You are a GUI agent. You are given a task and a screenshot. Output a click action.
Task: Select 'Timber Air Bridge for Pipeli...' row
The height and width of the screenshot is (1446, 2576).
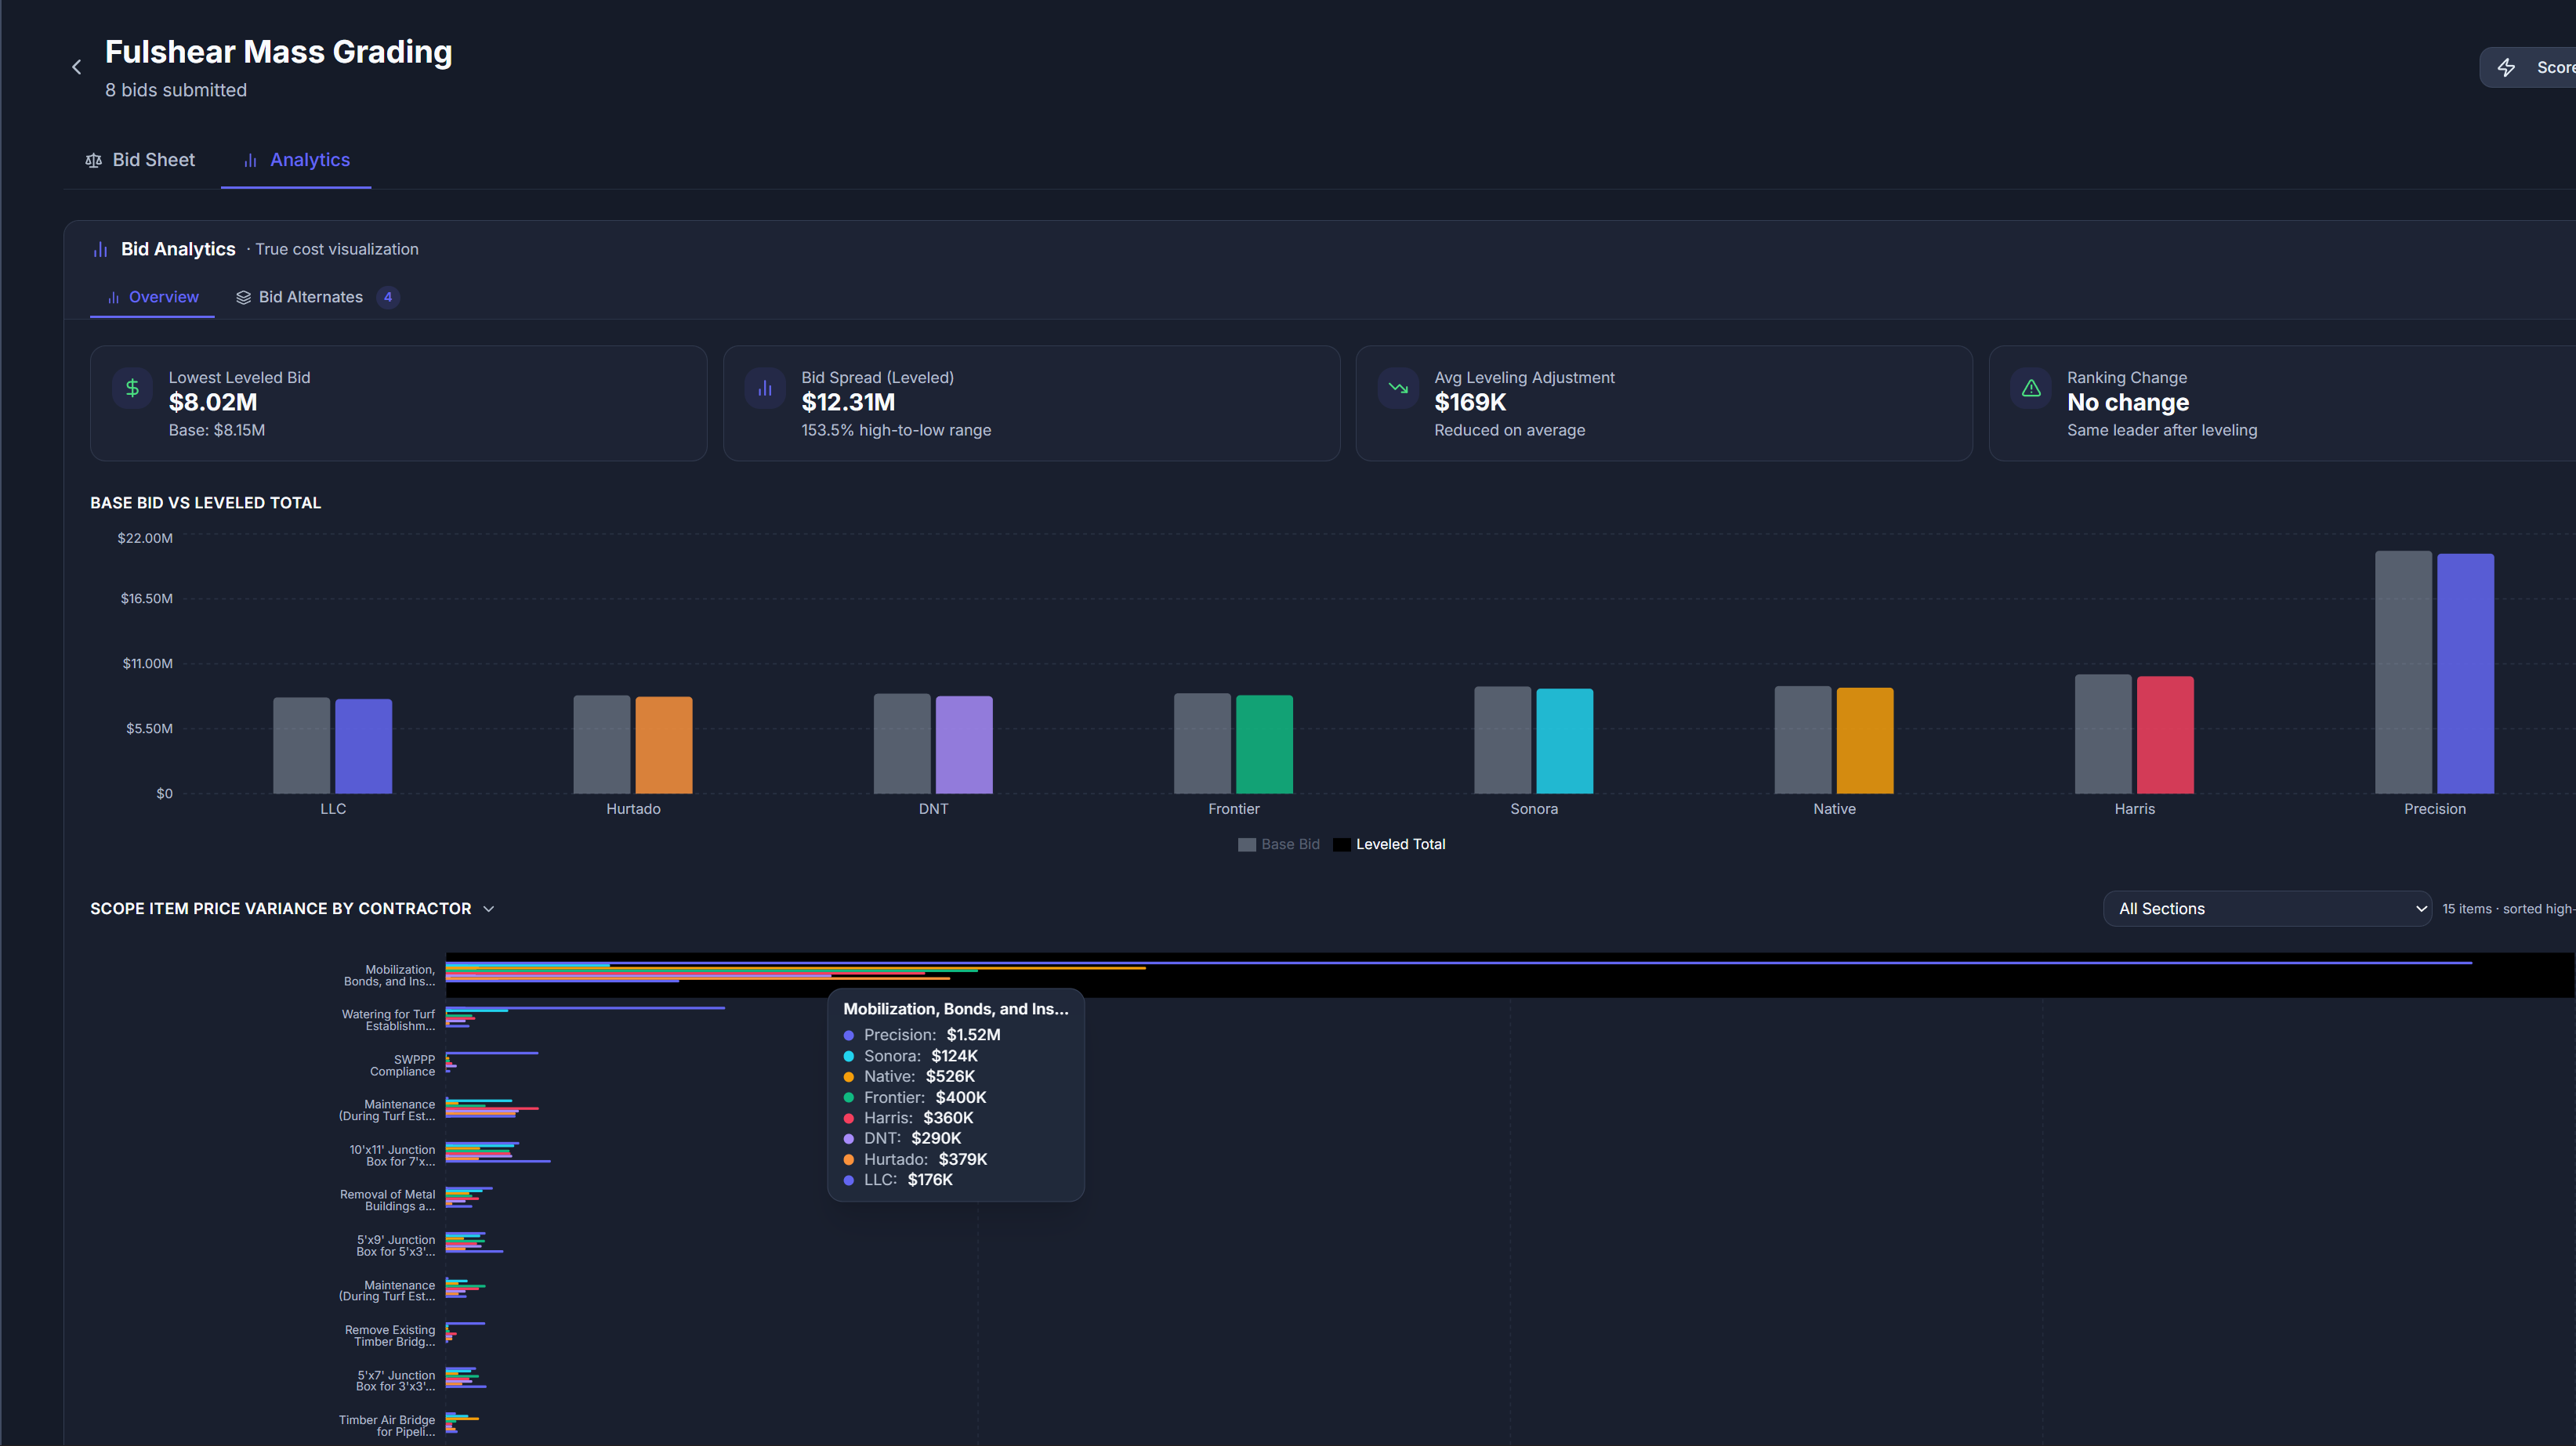[x=387, y=1426]
